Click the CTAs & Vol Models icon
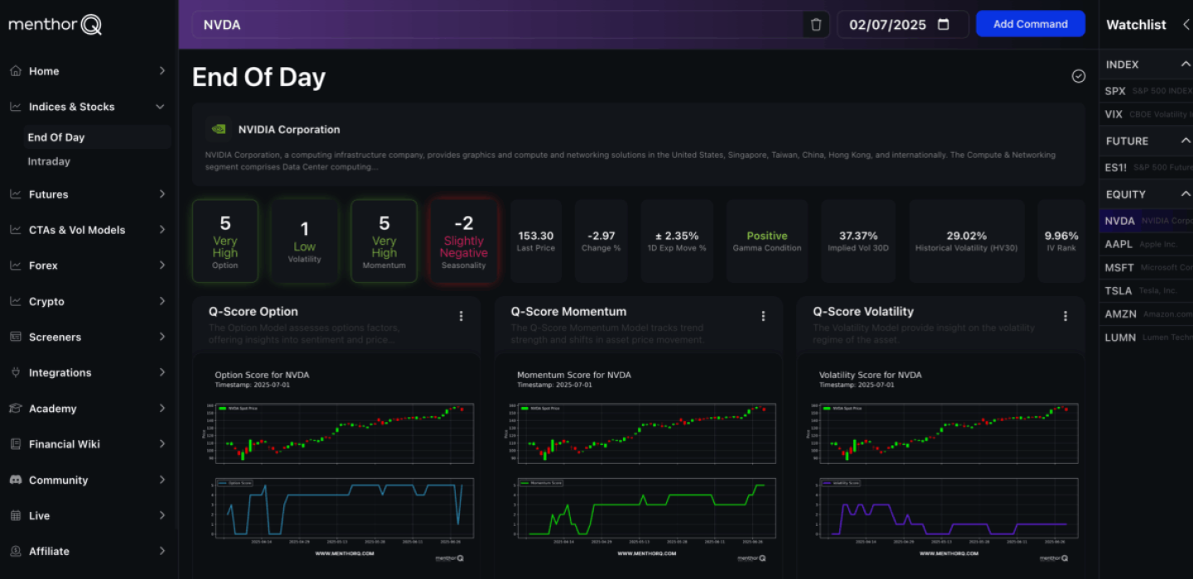The width and height of the screenshot is (1193, 579). [x=15, y=230]
